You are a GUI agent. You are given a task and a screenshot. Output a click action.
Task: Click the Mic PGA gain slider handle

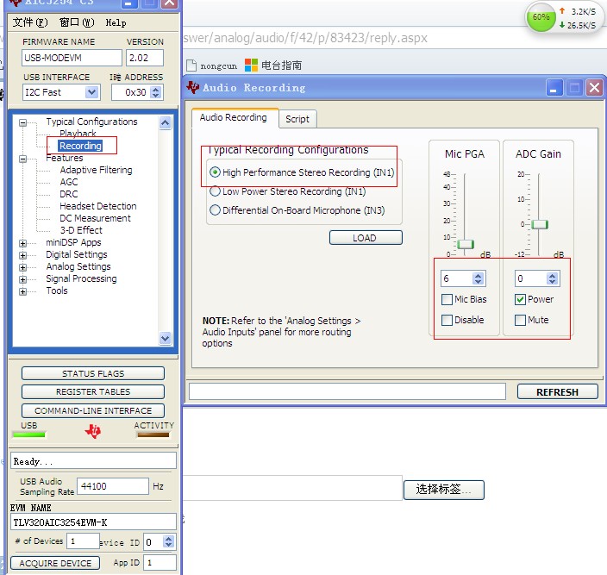click(x=466, y=244)
